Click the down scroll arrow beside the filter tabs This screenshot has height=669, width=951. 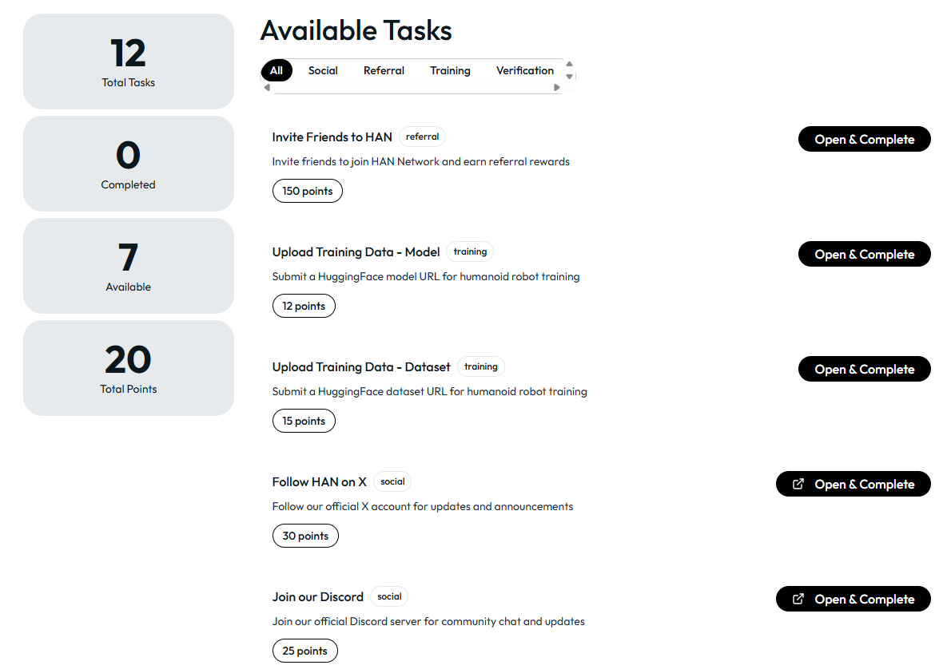click(570, 77)
